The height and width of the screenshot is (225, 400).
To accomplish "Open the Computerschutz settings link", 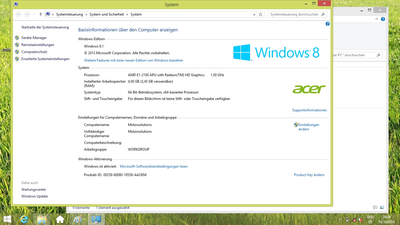I will click(34, 52).
